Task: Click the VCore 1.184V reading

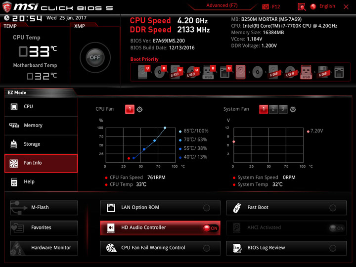Action: [247, 39]
